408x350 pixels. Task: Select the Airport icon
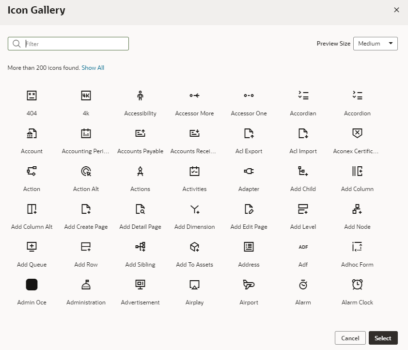[249, 285]
